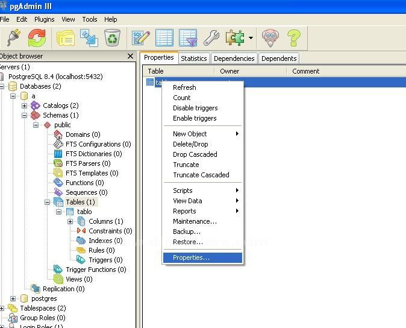Click the view data grid icon
Viewport: 406px width, 328px height.
click(x=164, y=38)
